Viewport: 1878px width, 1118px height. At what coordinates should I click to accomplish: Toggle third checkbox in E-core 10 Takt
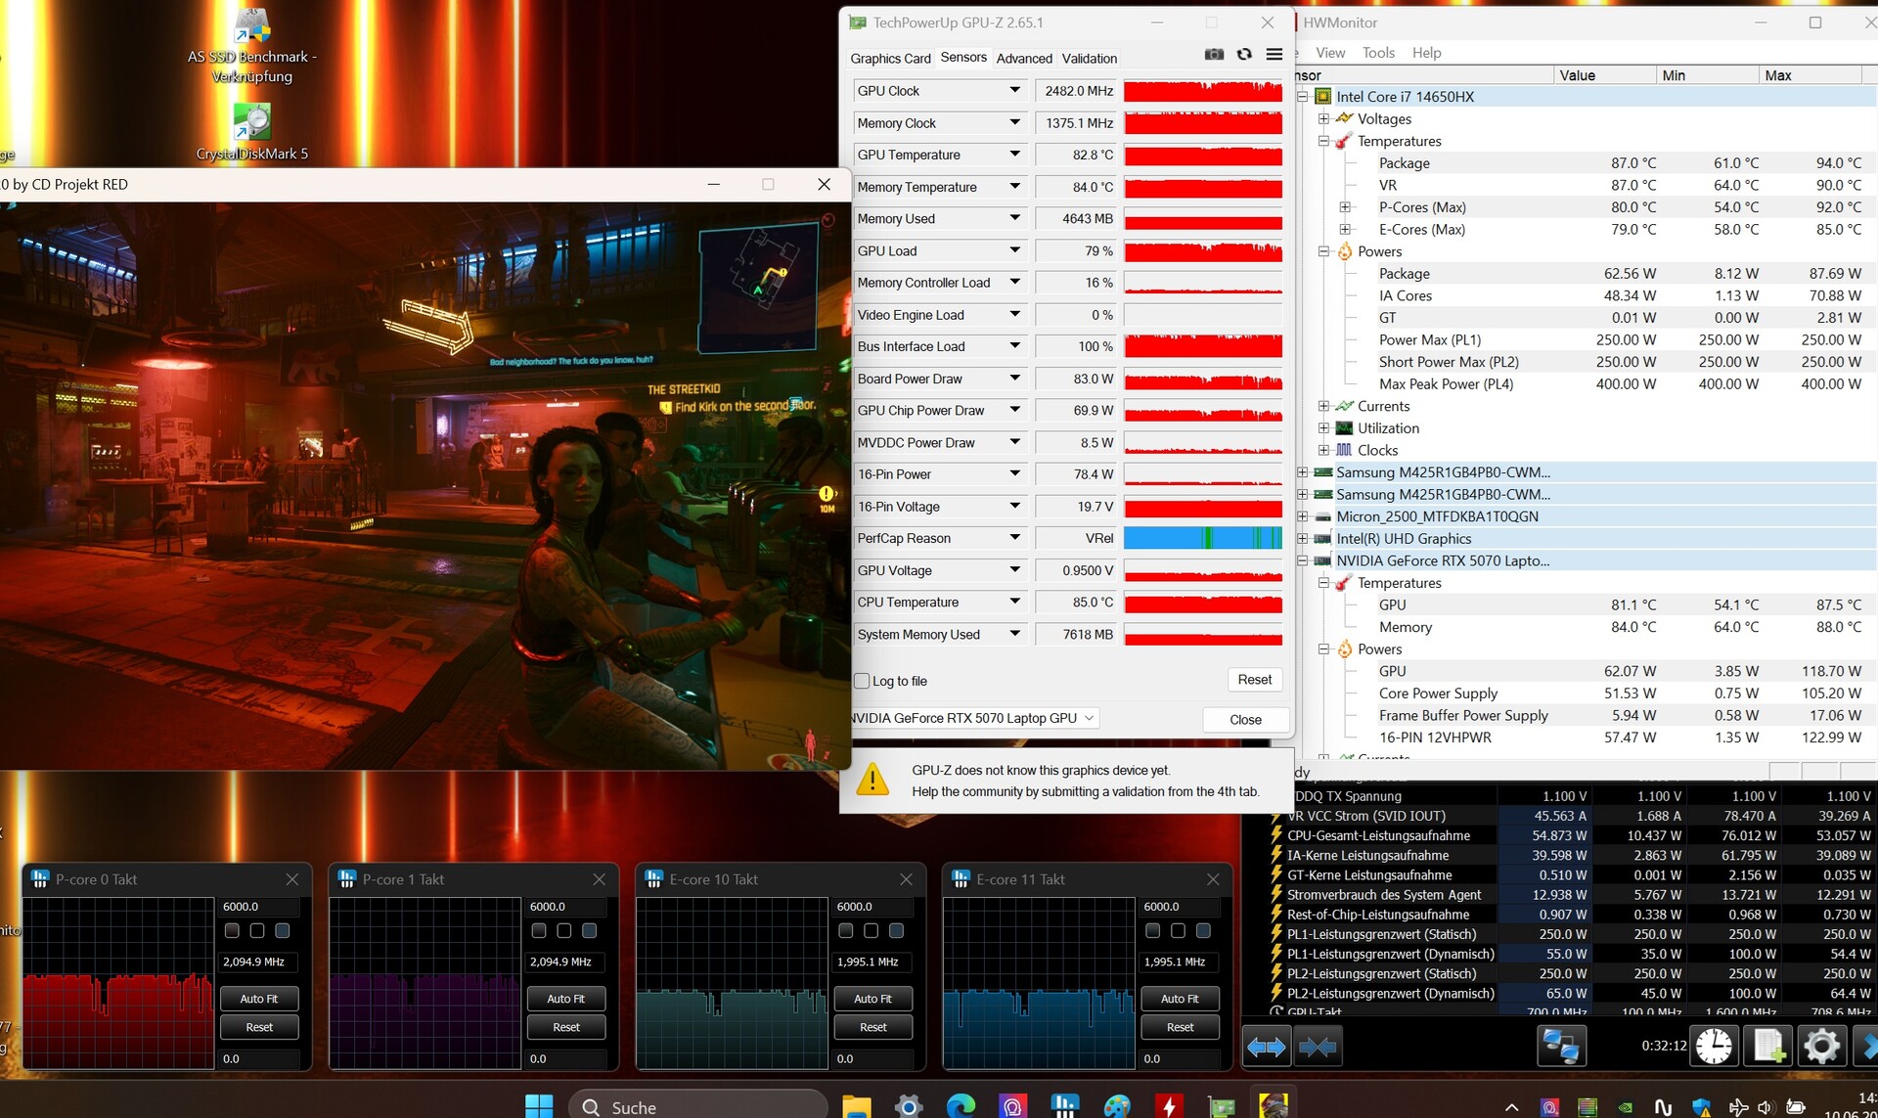tap(896, 930)
